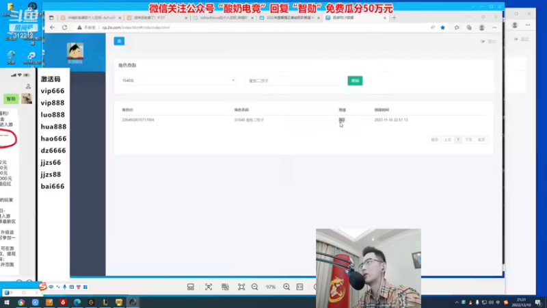Select the active rightmost browser tab
Screen dimensions: 547x308
coord(354,18)
